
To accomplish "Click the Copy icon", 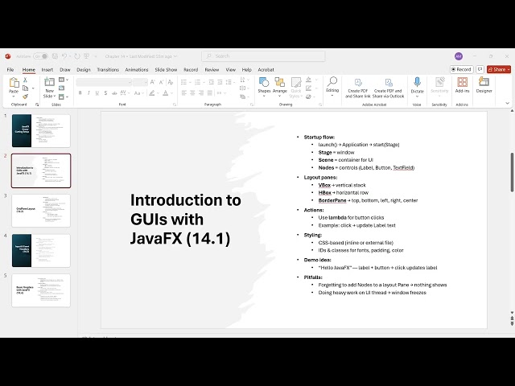I will pos(25,88).
